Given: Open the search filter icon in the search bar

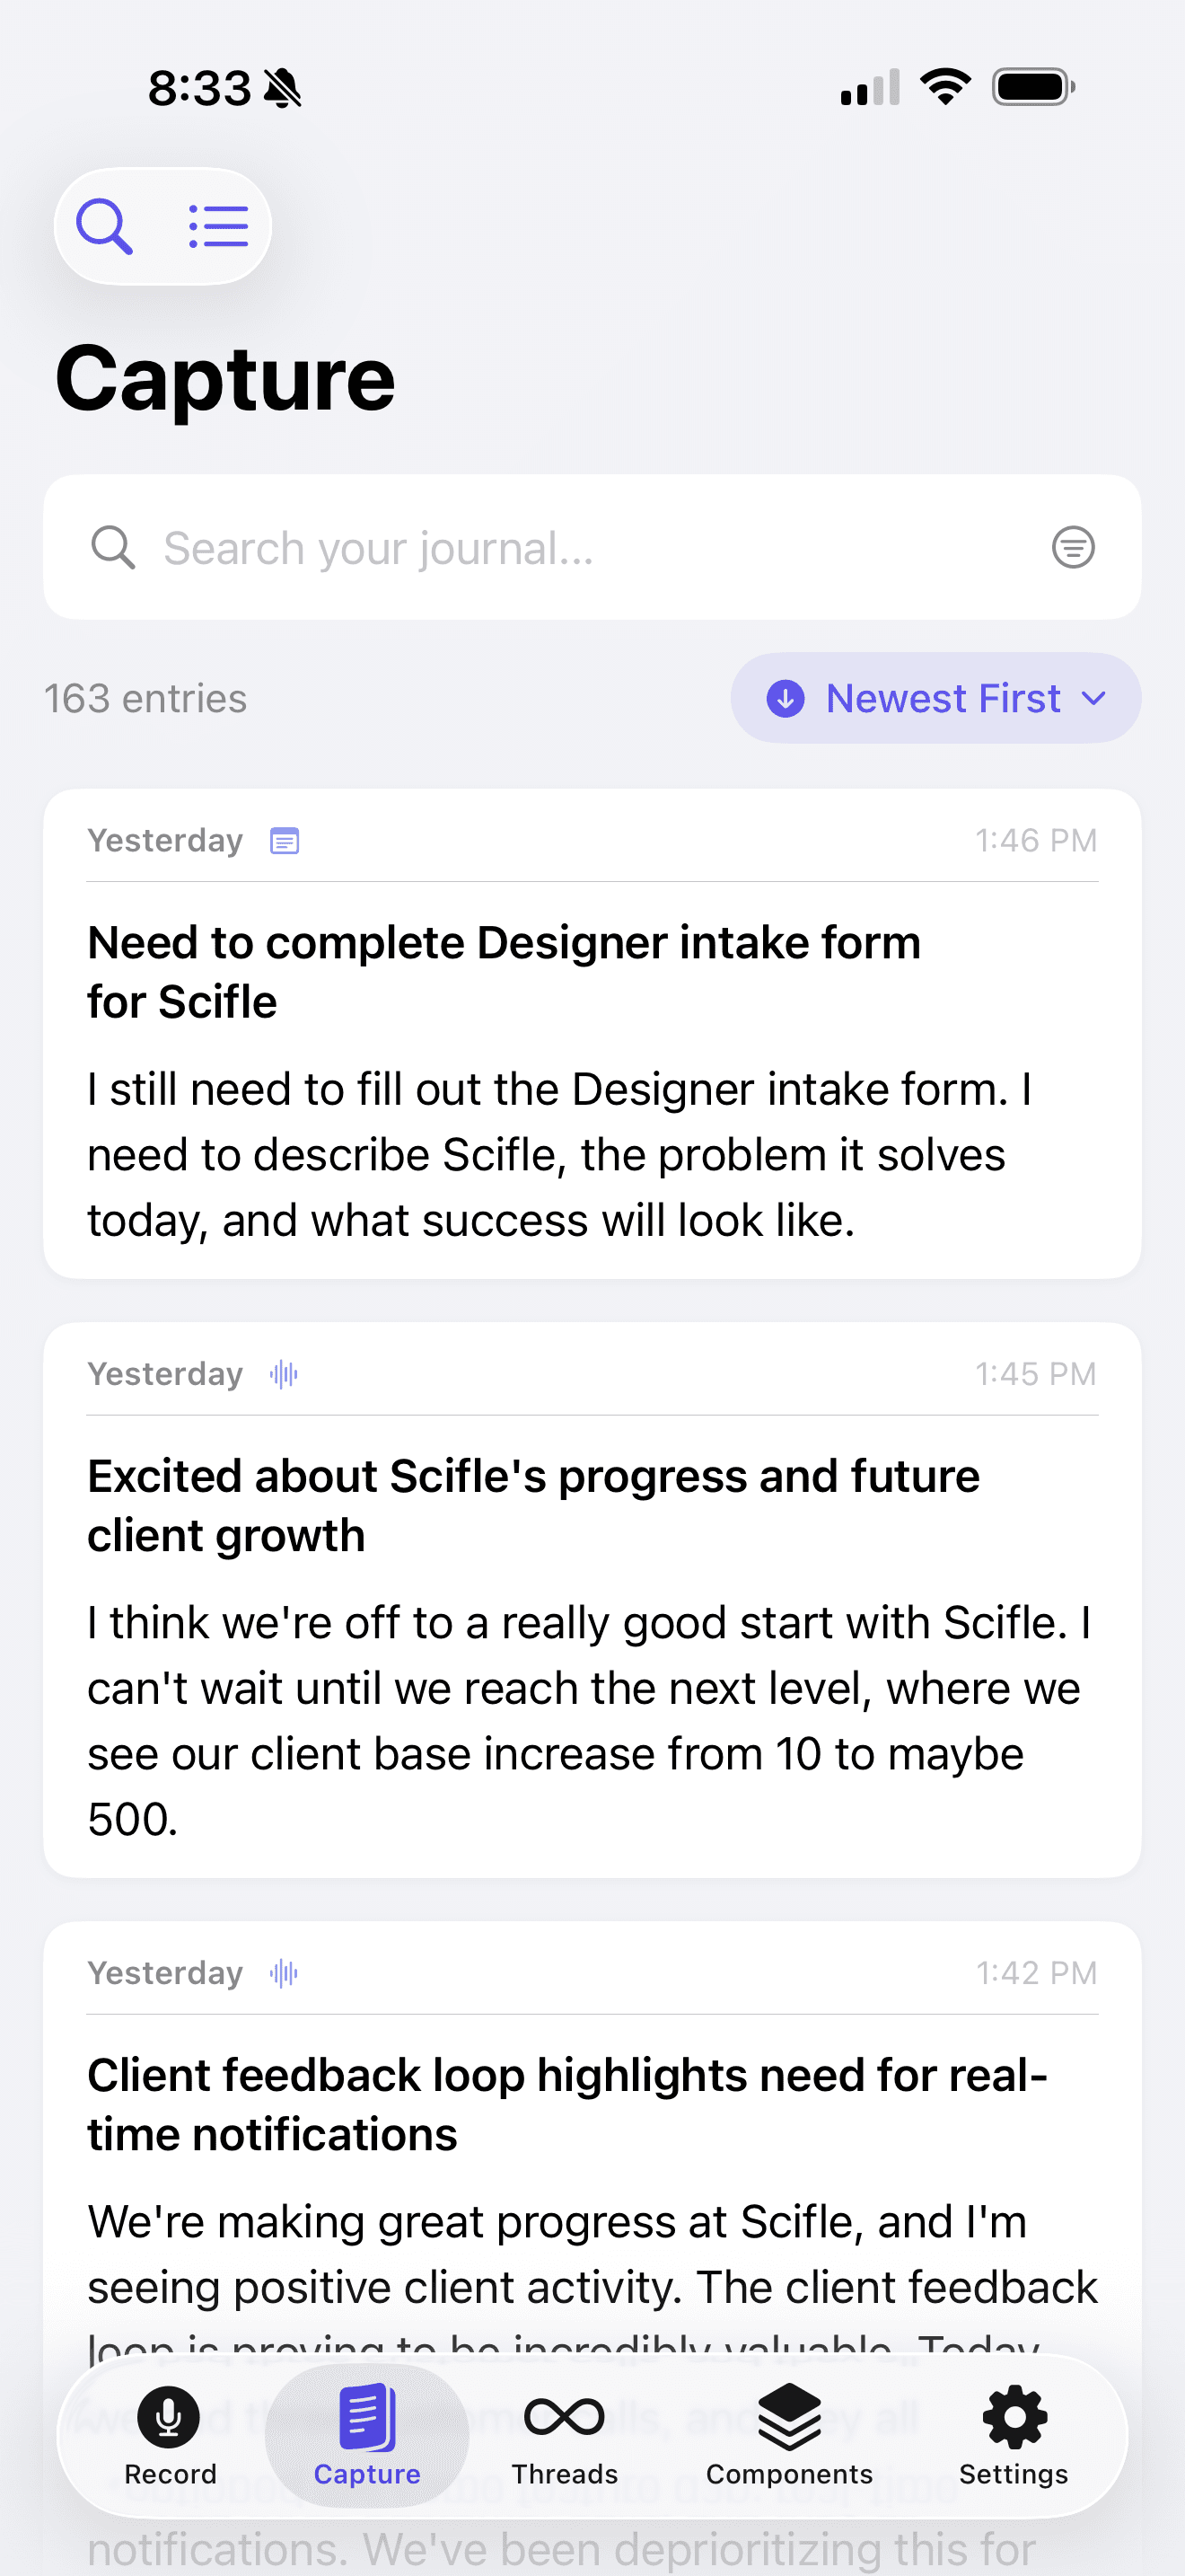Looking at the screenshot, I should pos(1071,548).
